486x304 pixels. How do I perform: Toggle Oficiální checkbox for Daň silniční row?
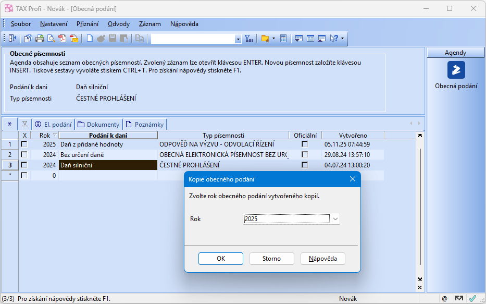[x=305, y=165]
